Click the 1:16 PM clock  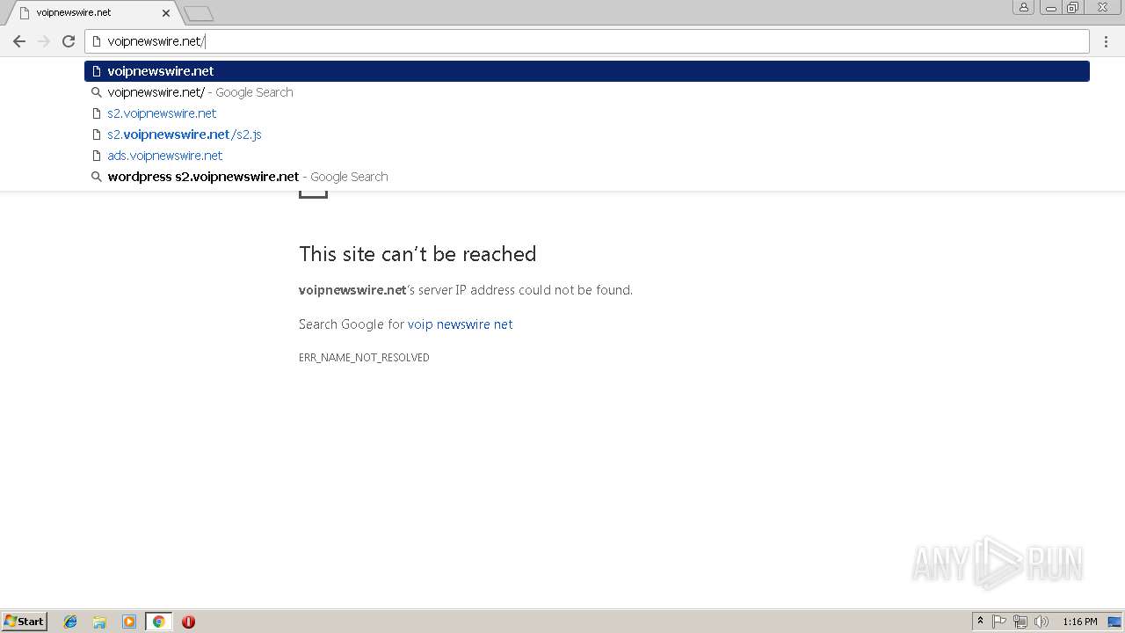click(1080, 622)
